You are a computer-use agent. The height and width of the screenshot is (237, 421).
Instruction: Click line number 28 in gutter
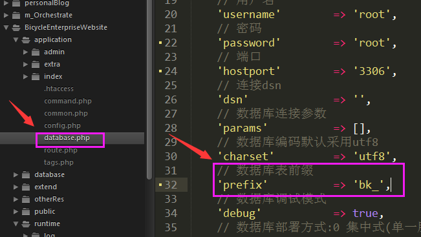click(171, 128)
